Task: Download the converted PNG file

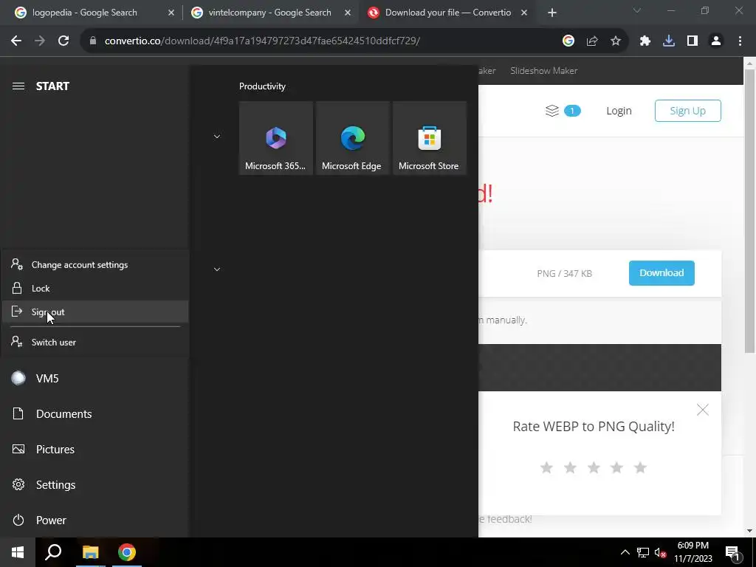Action: click(661, 273)
